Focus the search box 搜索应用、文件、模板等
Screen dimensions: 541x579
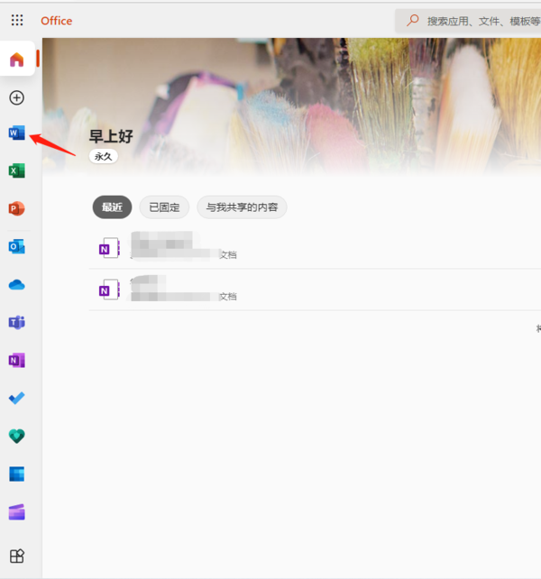(x=468, y=21)
